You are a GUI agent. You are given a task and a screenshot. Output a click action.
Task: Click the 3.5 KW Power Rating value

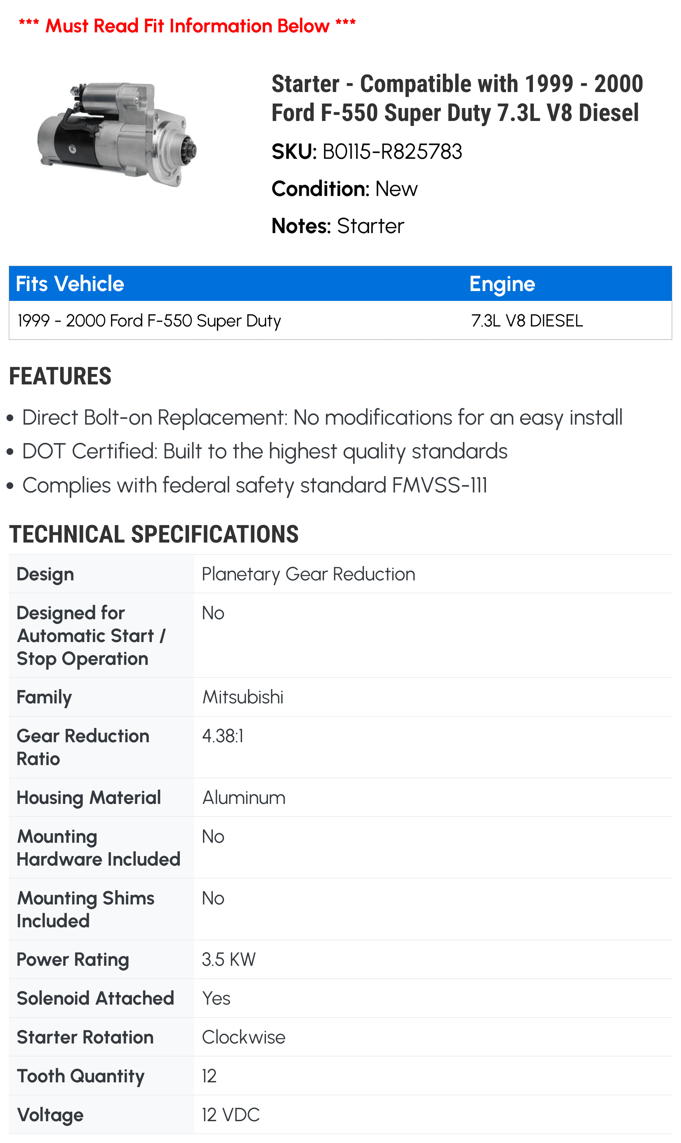[228, 959]
